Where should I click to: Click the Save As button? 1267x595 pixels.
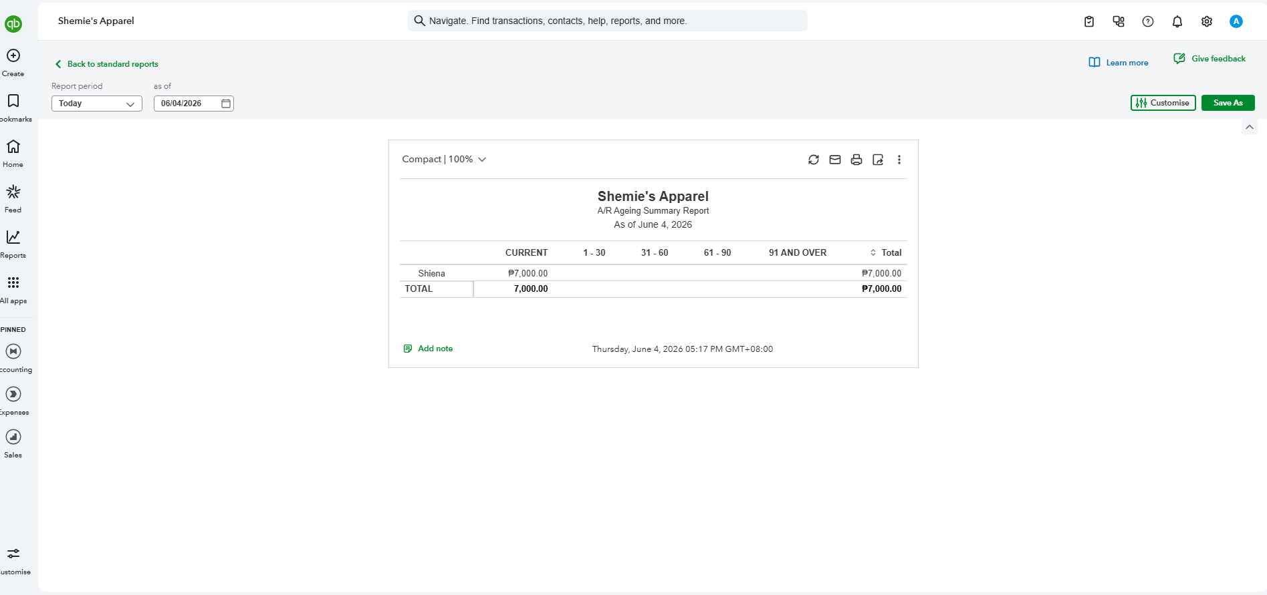(1228, 103)
